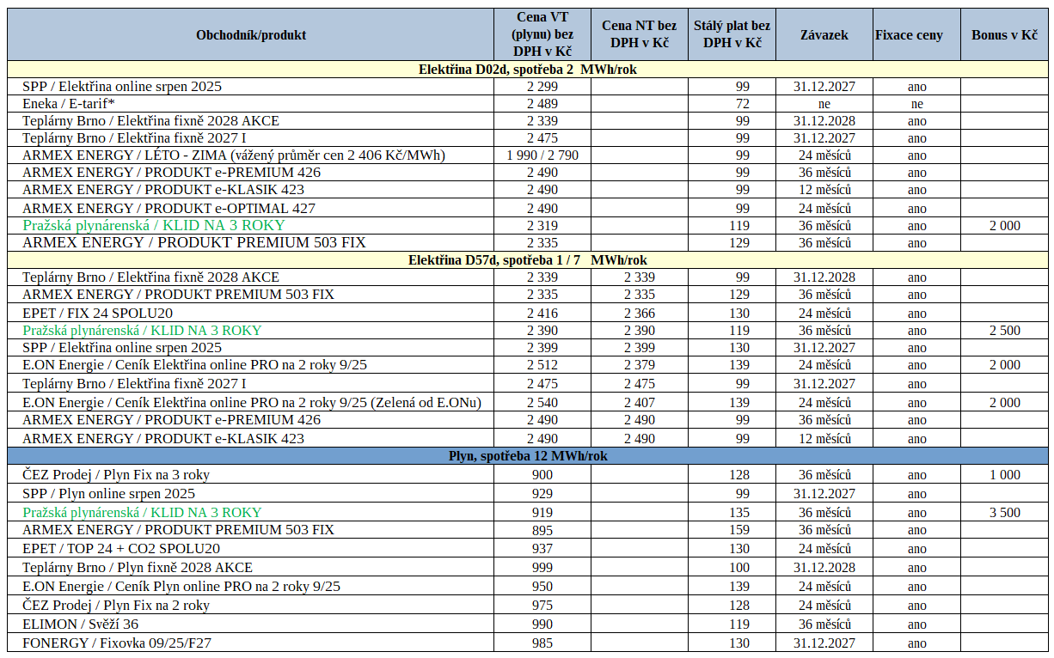Select the Fixace ceny column header
Viewport: 1054px width, 658px height.
coord(909,35)
